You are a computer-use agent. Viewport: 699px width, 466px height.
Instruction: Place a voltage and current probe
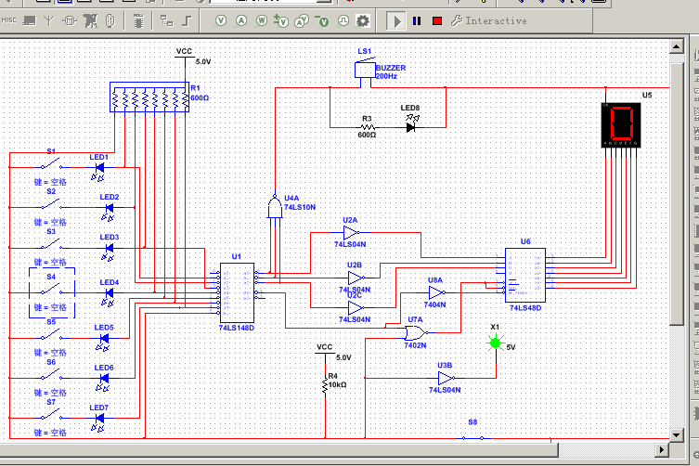302,20
